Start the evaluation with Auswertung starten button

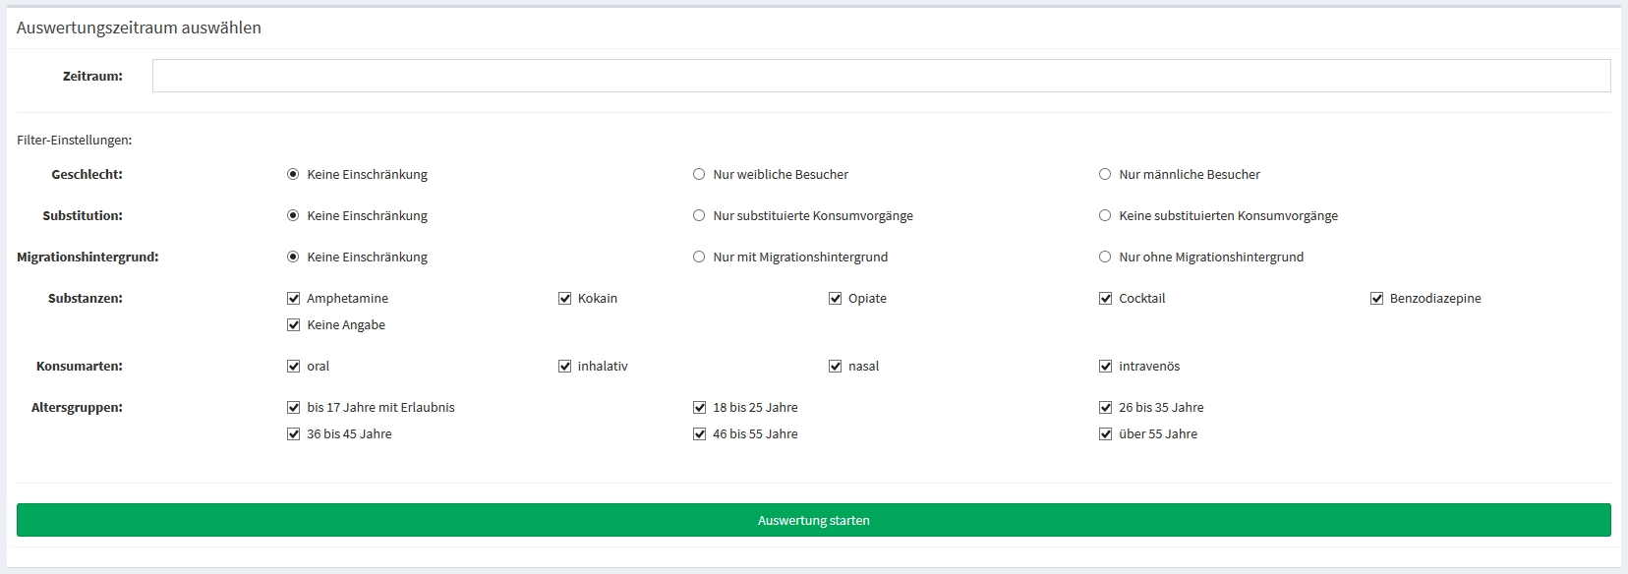click(x=814, y=520)
